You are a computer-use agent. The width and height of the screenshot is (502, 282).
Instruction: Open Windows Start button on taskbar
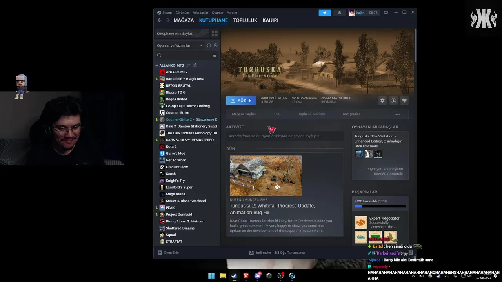point(211,276)
